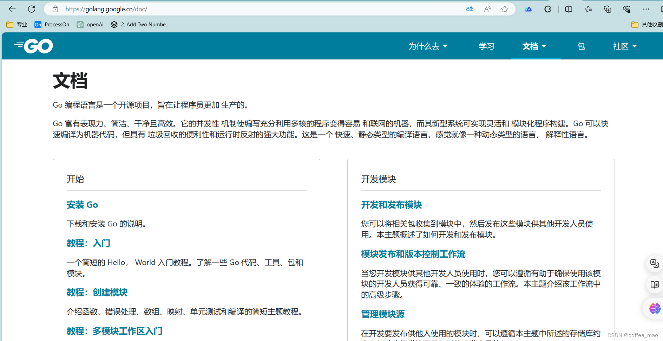Viewport: 663px width, 341px height.
Task: Click the Go logo in the header
Action: (x=33, y=46)
